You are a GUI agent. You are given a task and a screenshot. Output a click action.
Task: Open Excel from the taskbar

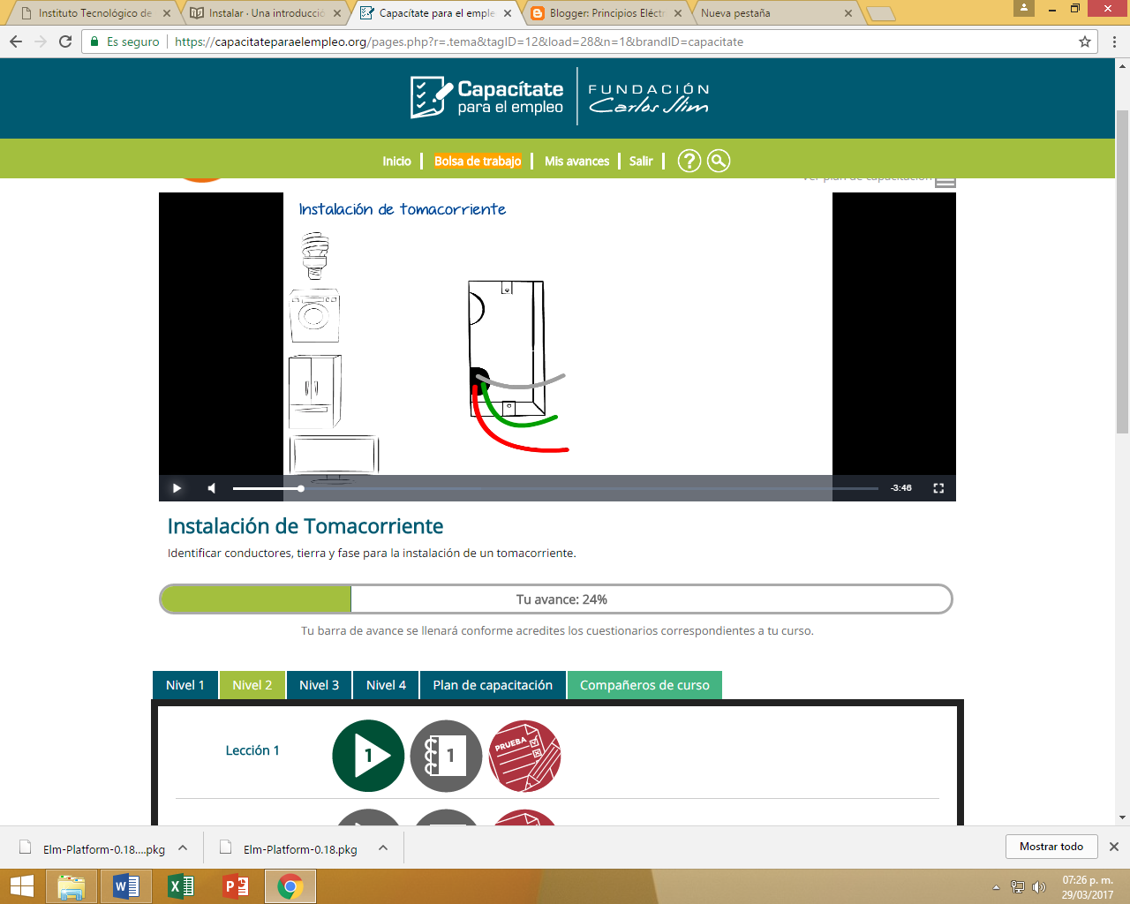pyautogui.click(x=181, y=886)
